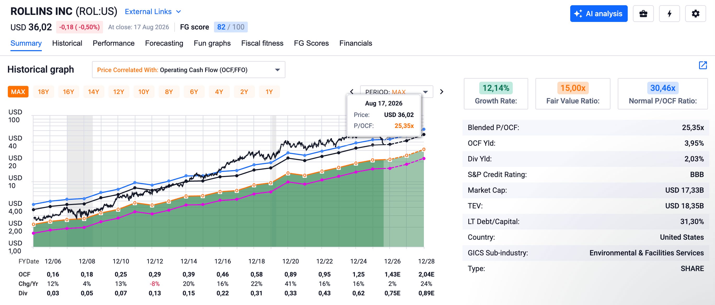The image size is (715, 305).
Task: Click the lightning bolt icon button
Action: (669, 14)
